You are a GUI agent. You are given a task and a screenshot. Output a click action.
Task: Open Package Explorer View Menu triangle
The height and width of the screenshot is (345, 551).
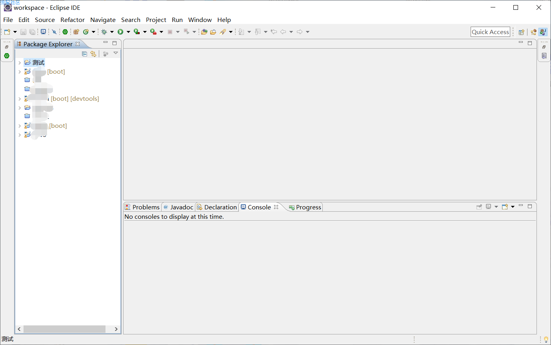pyautogui.click(x=116, y=53)
